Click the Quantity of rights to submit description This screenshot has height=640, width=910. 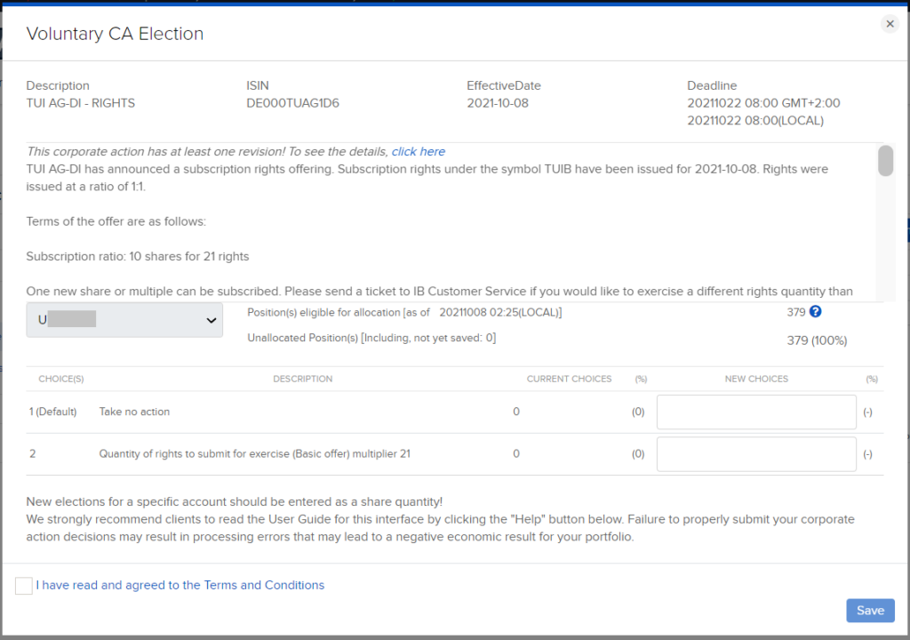point(254,454)
